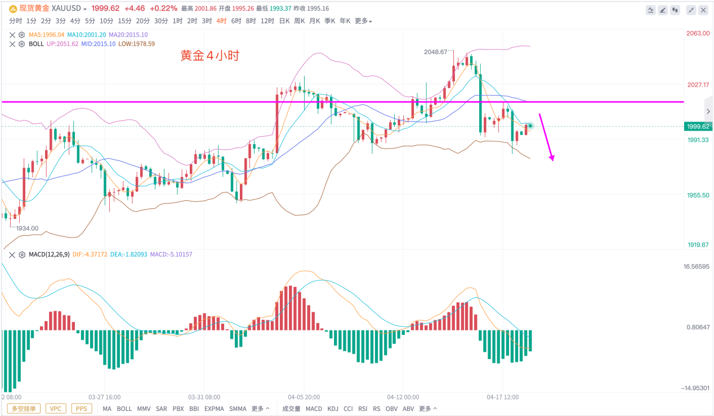Open the MACD indicator settings hexagon
This screenshot has width=714, height=416.
click(x=21, y=254)
